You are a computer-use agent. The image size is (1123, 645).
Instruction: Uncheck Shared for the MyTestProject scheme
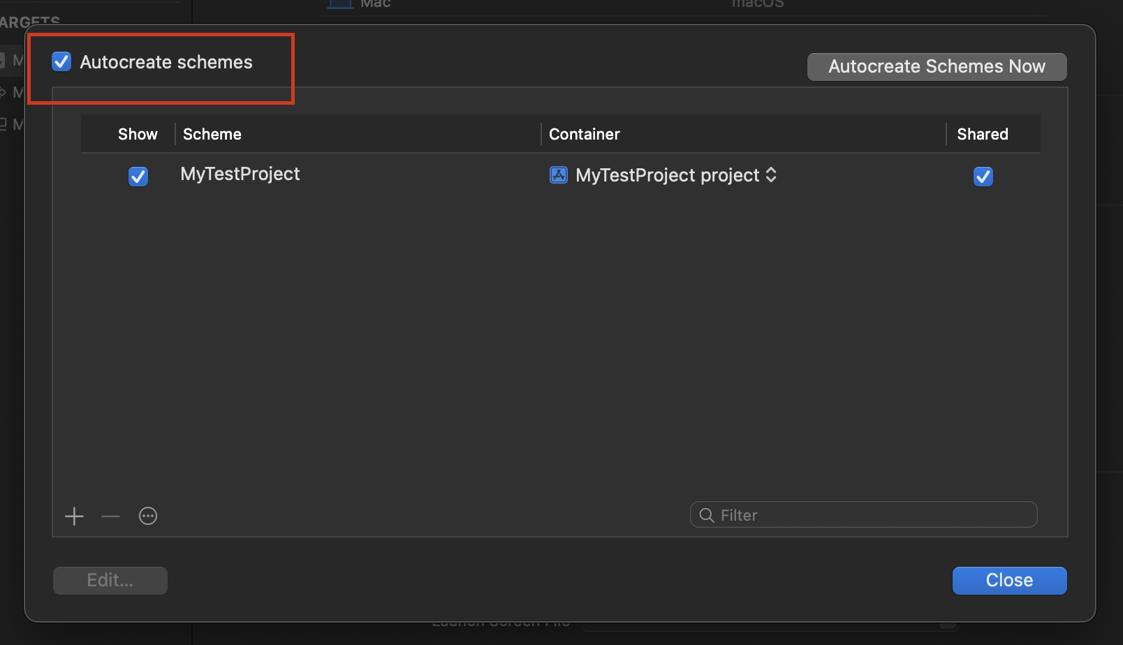(x=983, y=177)
